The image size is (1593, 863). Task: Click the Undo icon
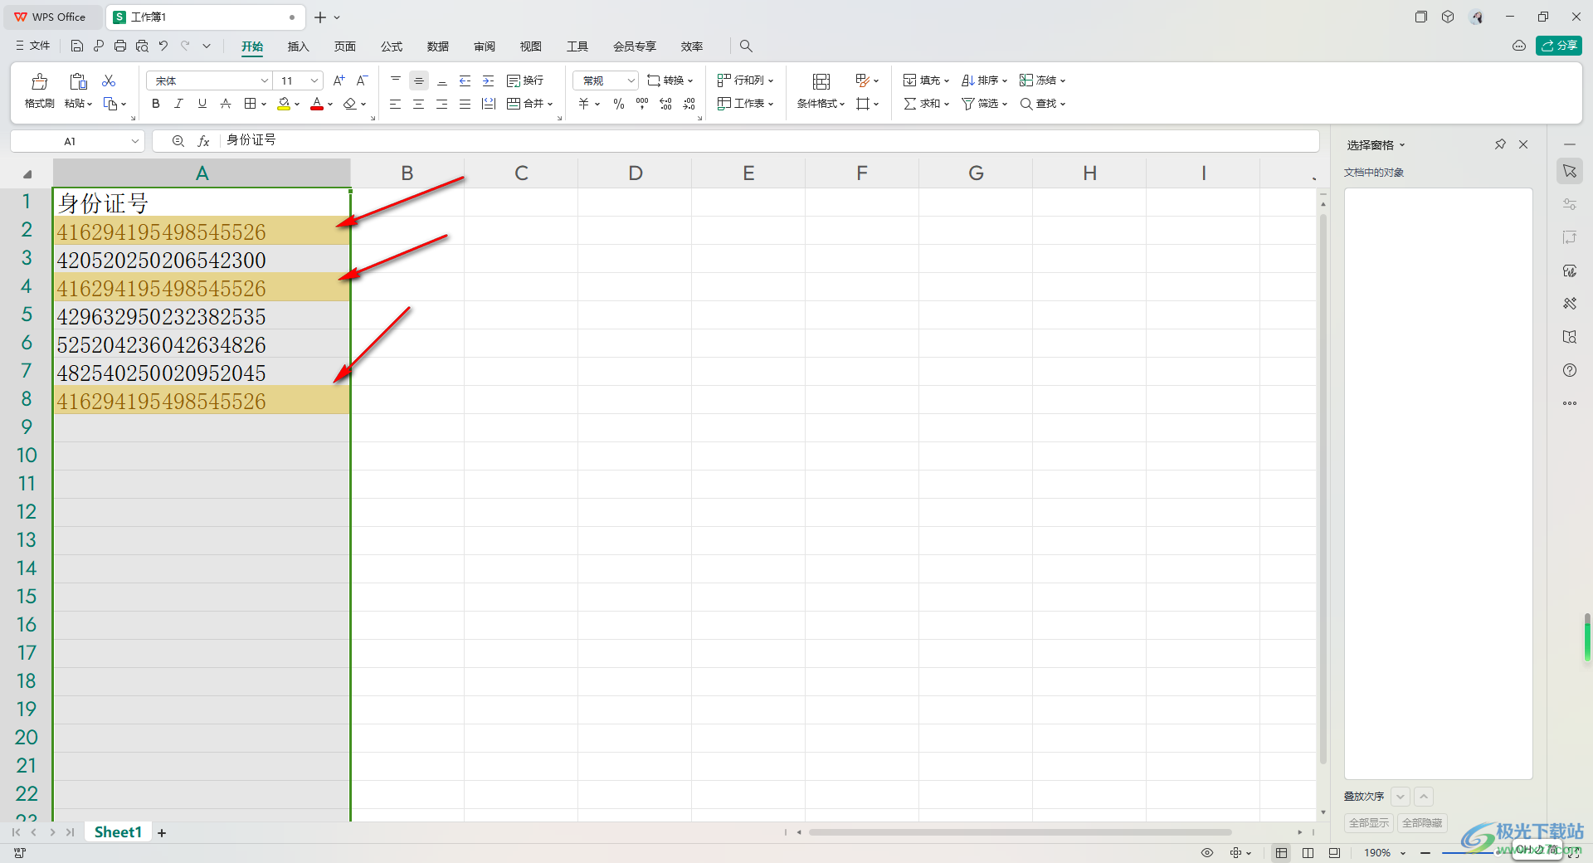tap(163, 46)
